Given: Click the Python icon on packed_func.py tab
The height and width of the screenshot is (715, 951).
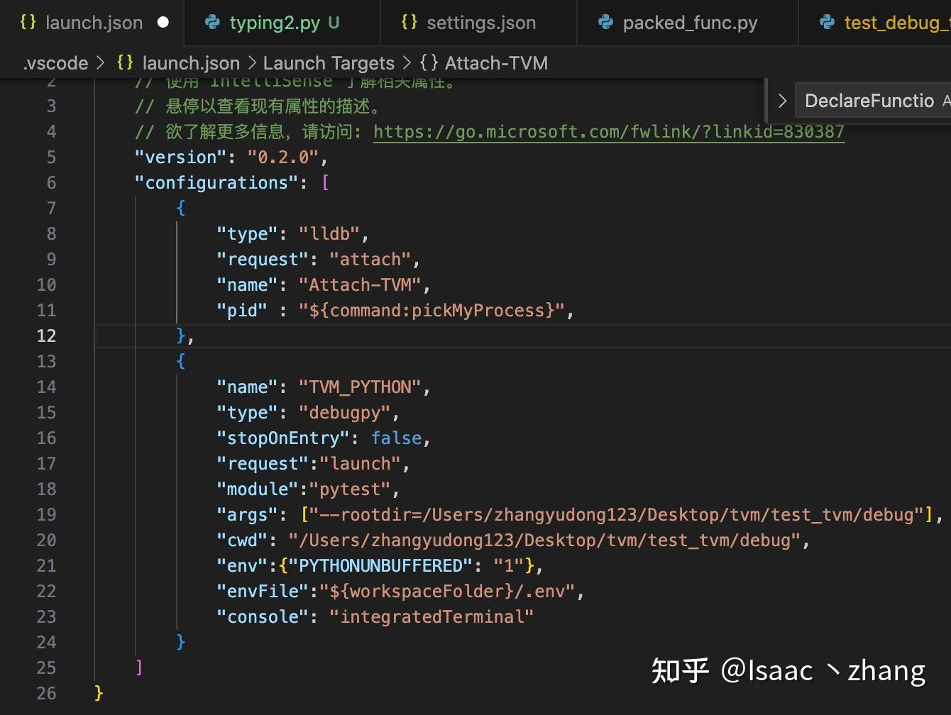Looking at the screenshot, I should (605, 22).
